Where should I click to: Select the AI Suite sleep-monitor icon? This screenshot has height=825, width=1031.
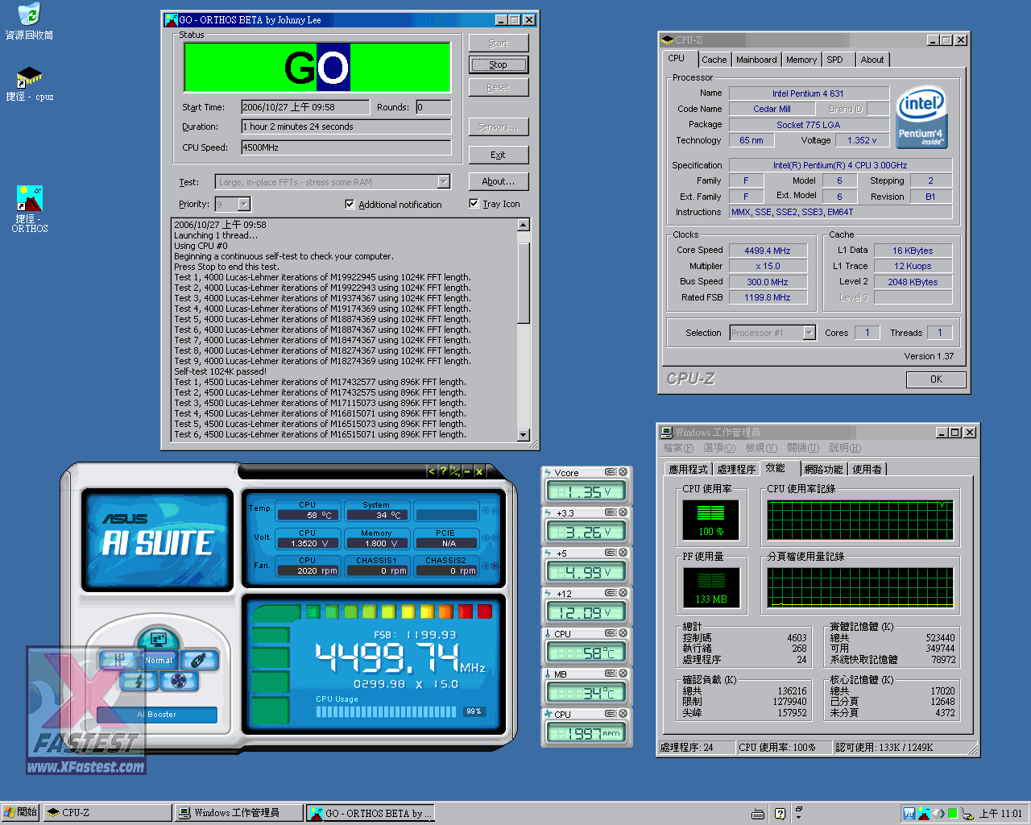click(x=158, y=641)
